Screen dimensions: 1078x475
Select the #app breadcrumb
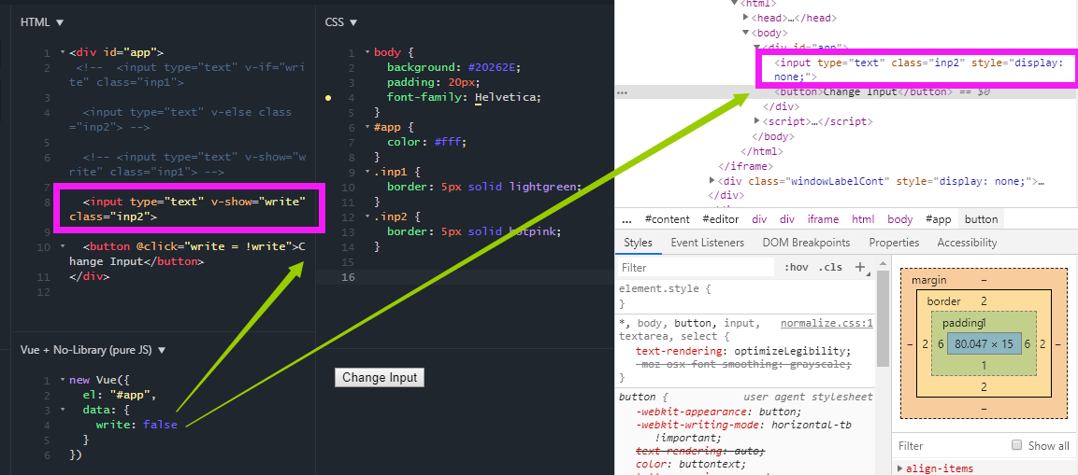pyautogui.click(x=939, y=219)
